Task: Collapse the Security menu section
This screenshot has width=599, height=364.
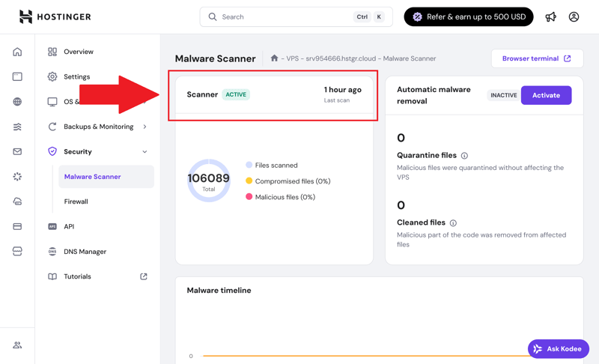Action: 145,152
